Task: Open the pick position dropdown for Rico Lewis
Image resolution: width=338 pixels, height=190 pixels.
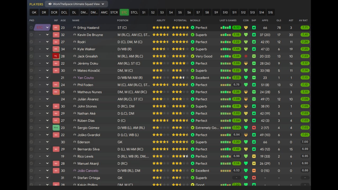Action: tap(42, 156)
